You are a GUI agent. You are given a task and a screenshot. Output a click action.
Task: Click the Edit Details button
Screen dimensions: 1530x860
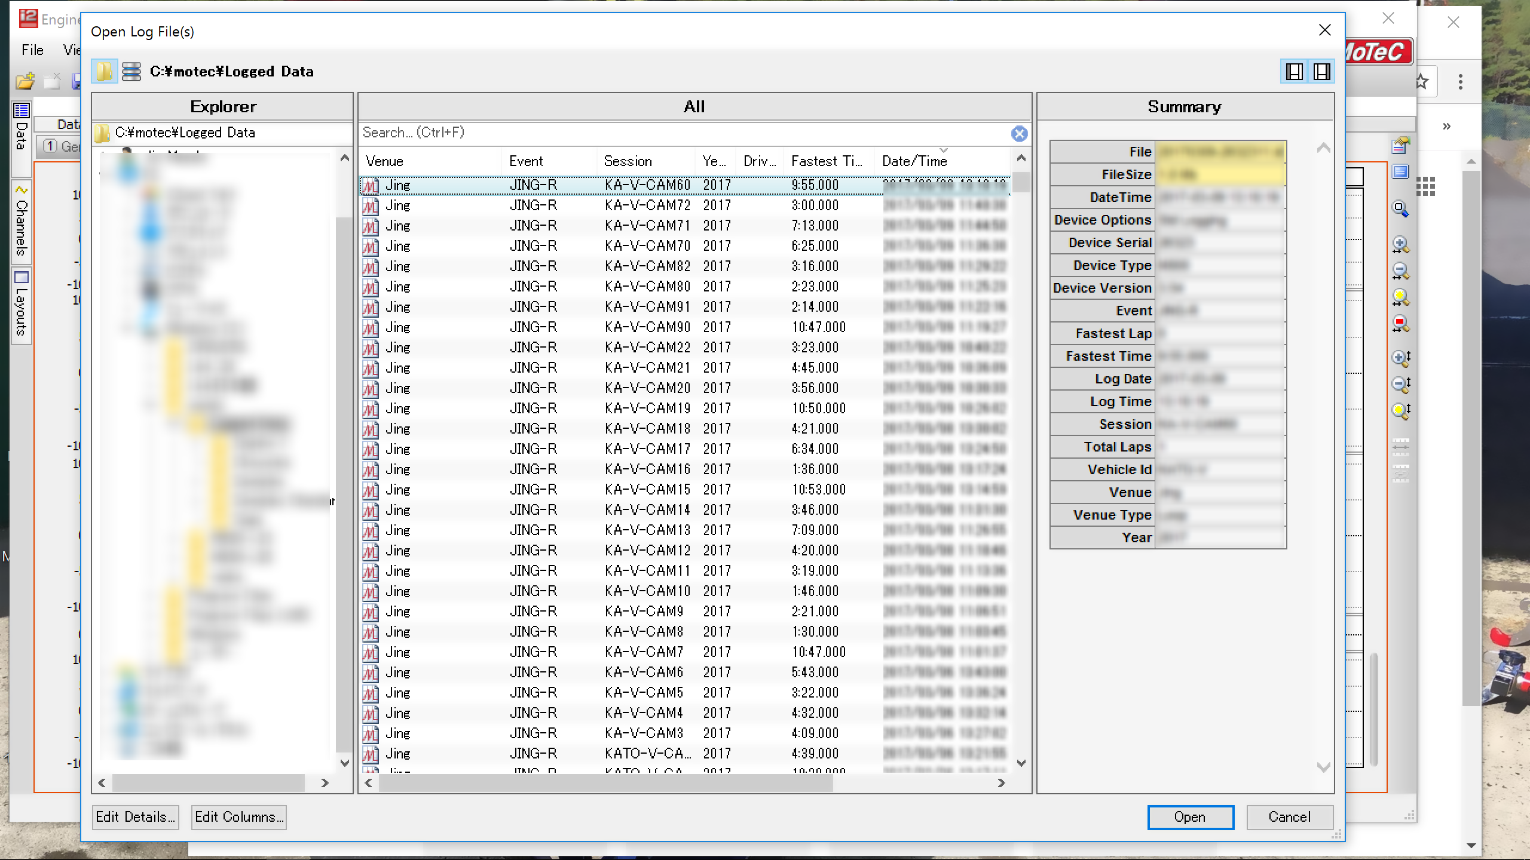135,817
